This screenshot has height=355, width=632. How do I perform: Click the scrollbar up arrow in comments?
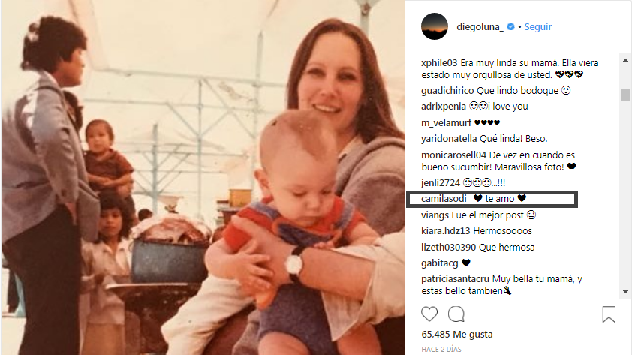pos(625,61)
